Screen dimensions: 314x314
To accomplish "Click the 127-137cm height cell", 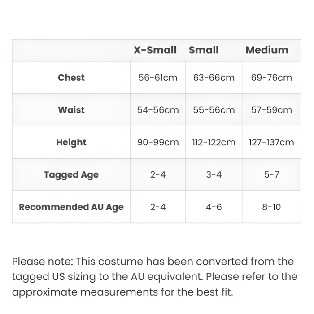I will coord(271,142).
